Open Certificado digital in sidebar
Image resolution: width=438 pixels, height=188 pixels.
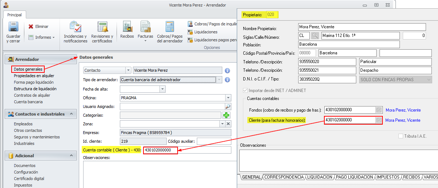pyautogui.click(x=29, y=179)
